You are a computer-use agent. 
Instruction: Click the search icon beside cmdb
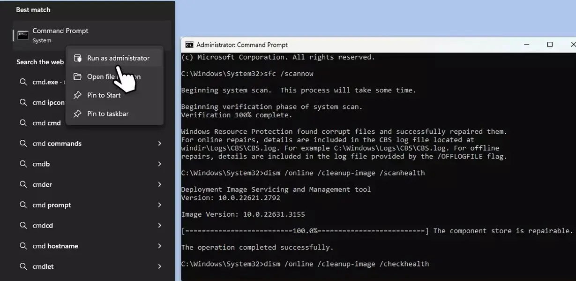coord(23,164)
